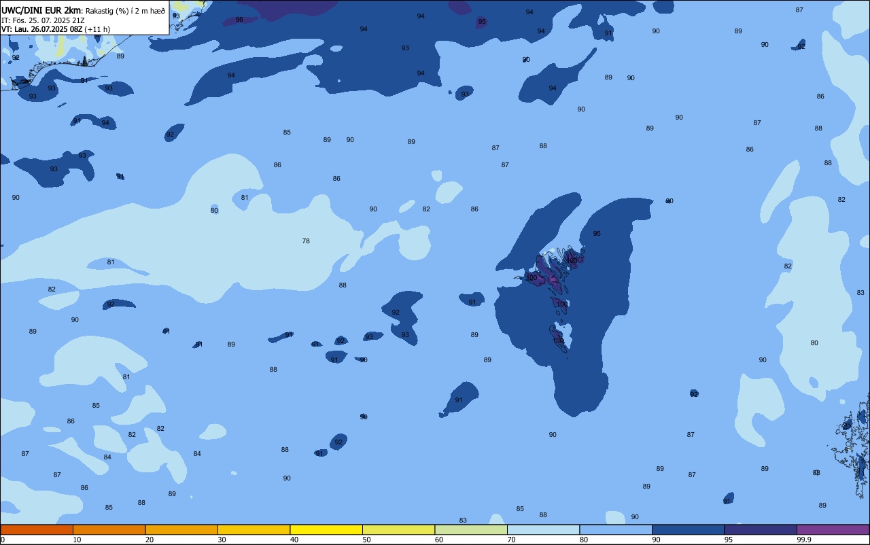Click the legend tick label "60"

click(x=439, y=540)
